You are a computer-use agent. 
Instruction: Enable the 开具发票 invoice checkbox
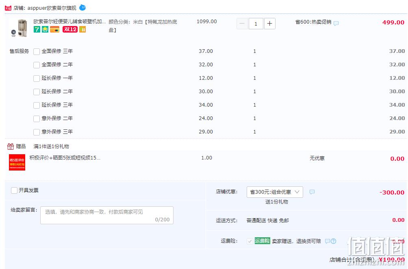[x=14, y=190]
